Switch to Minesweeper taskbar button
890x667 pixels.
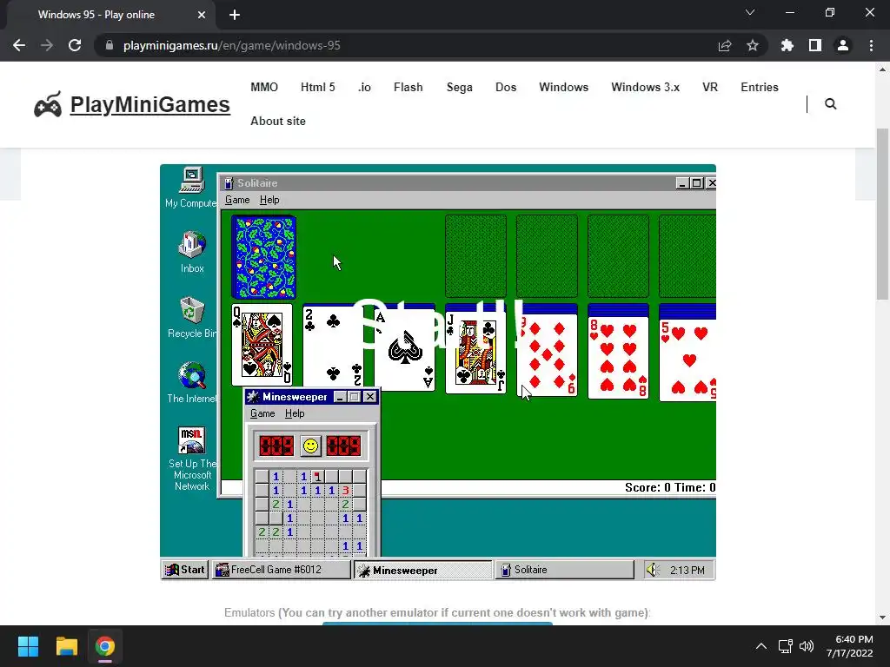[x=423, y=570]
